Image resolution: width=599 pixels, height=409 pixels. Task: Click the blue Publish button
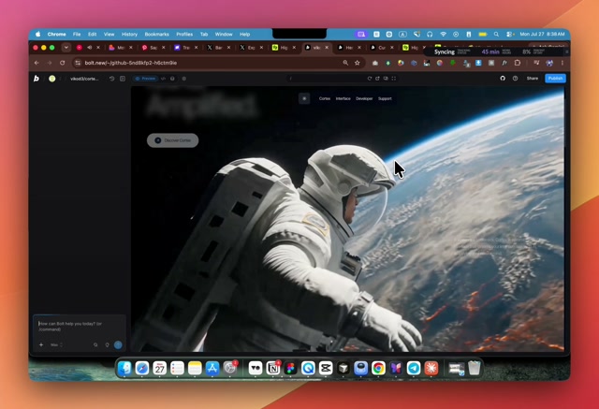tap(555, 79)
